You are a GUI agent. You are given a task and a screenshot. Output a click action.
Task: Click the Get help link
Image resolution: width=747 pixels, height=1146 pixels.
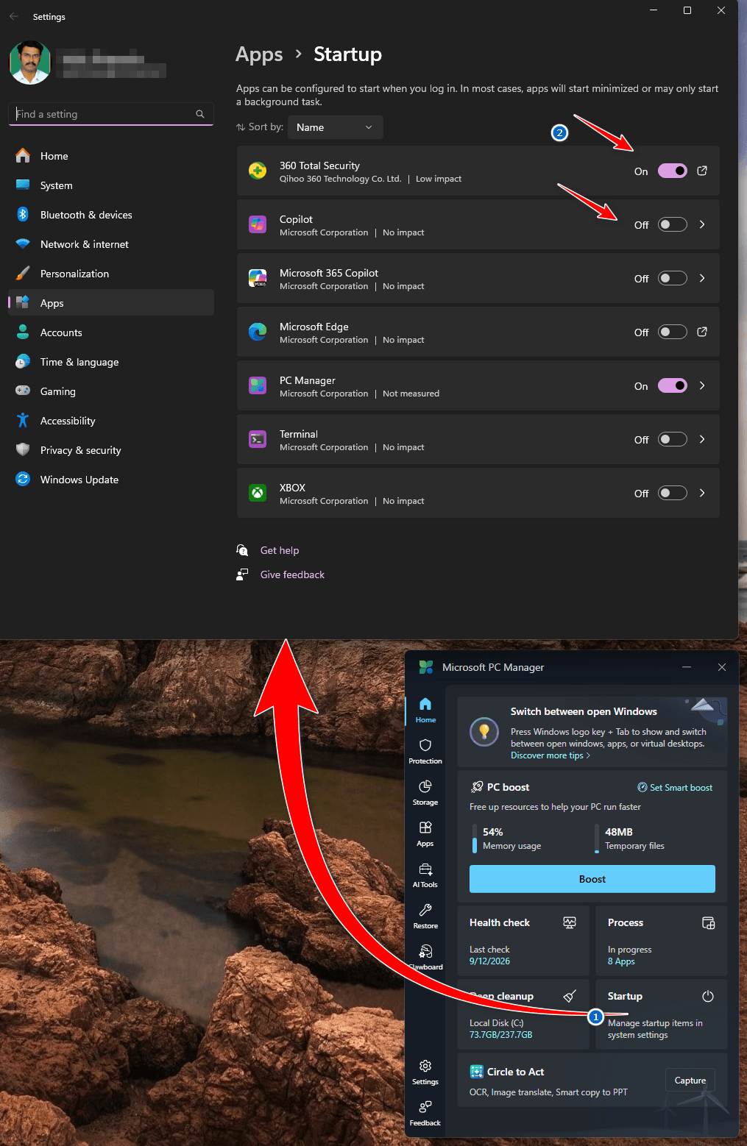coord(280,550)
